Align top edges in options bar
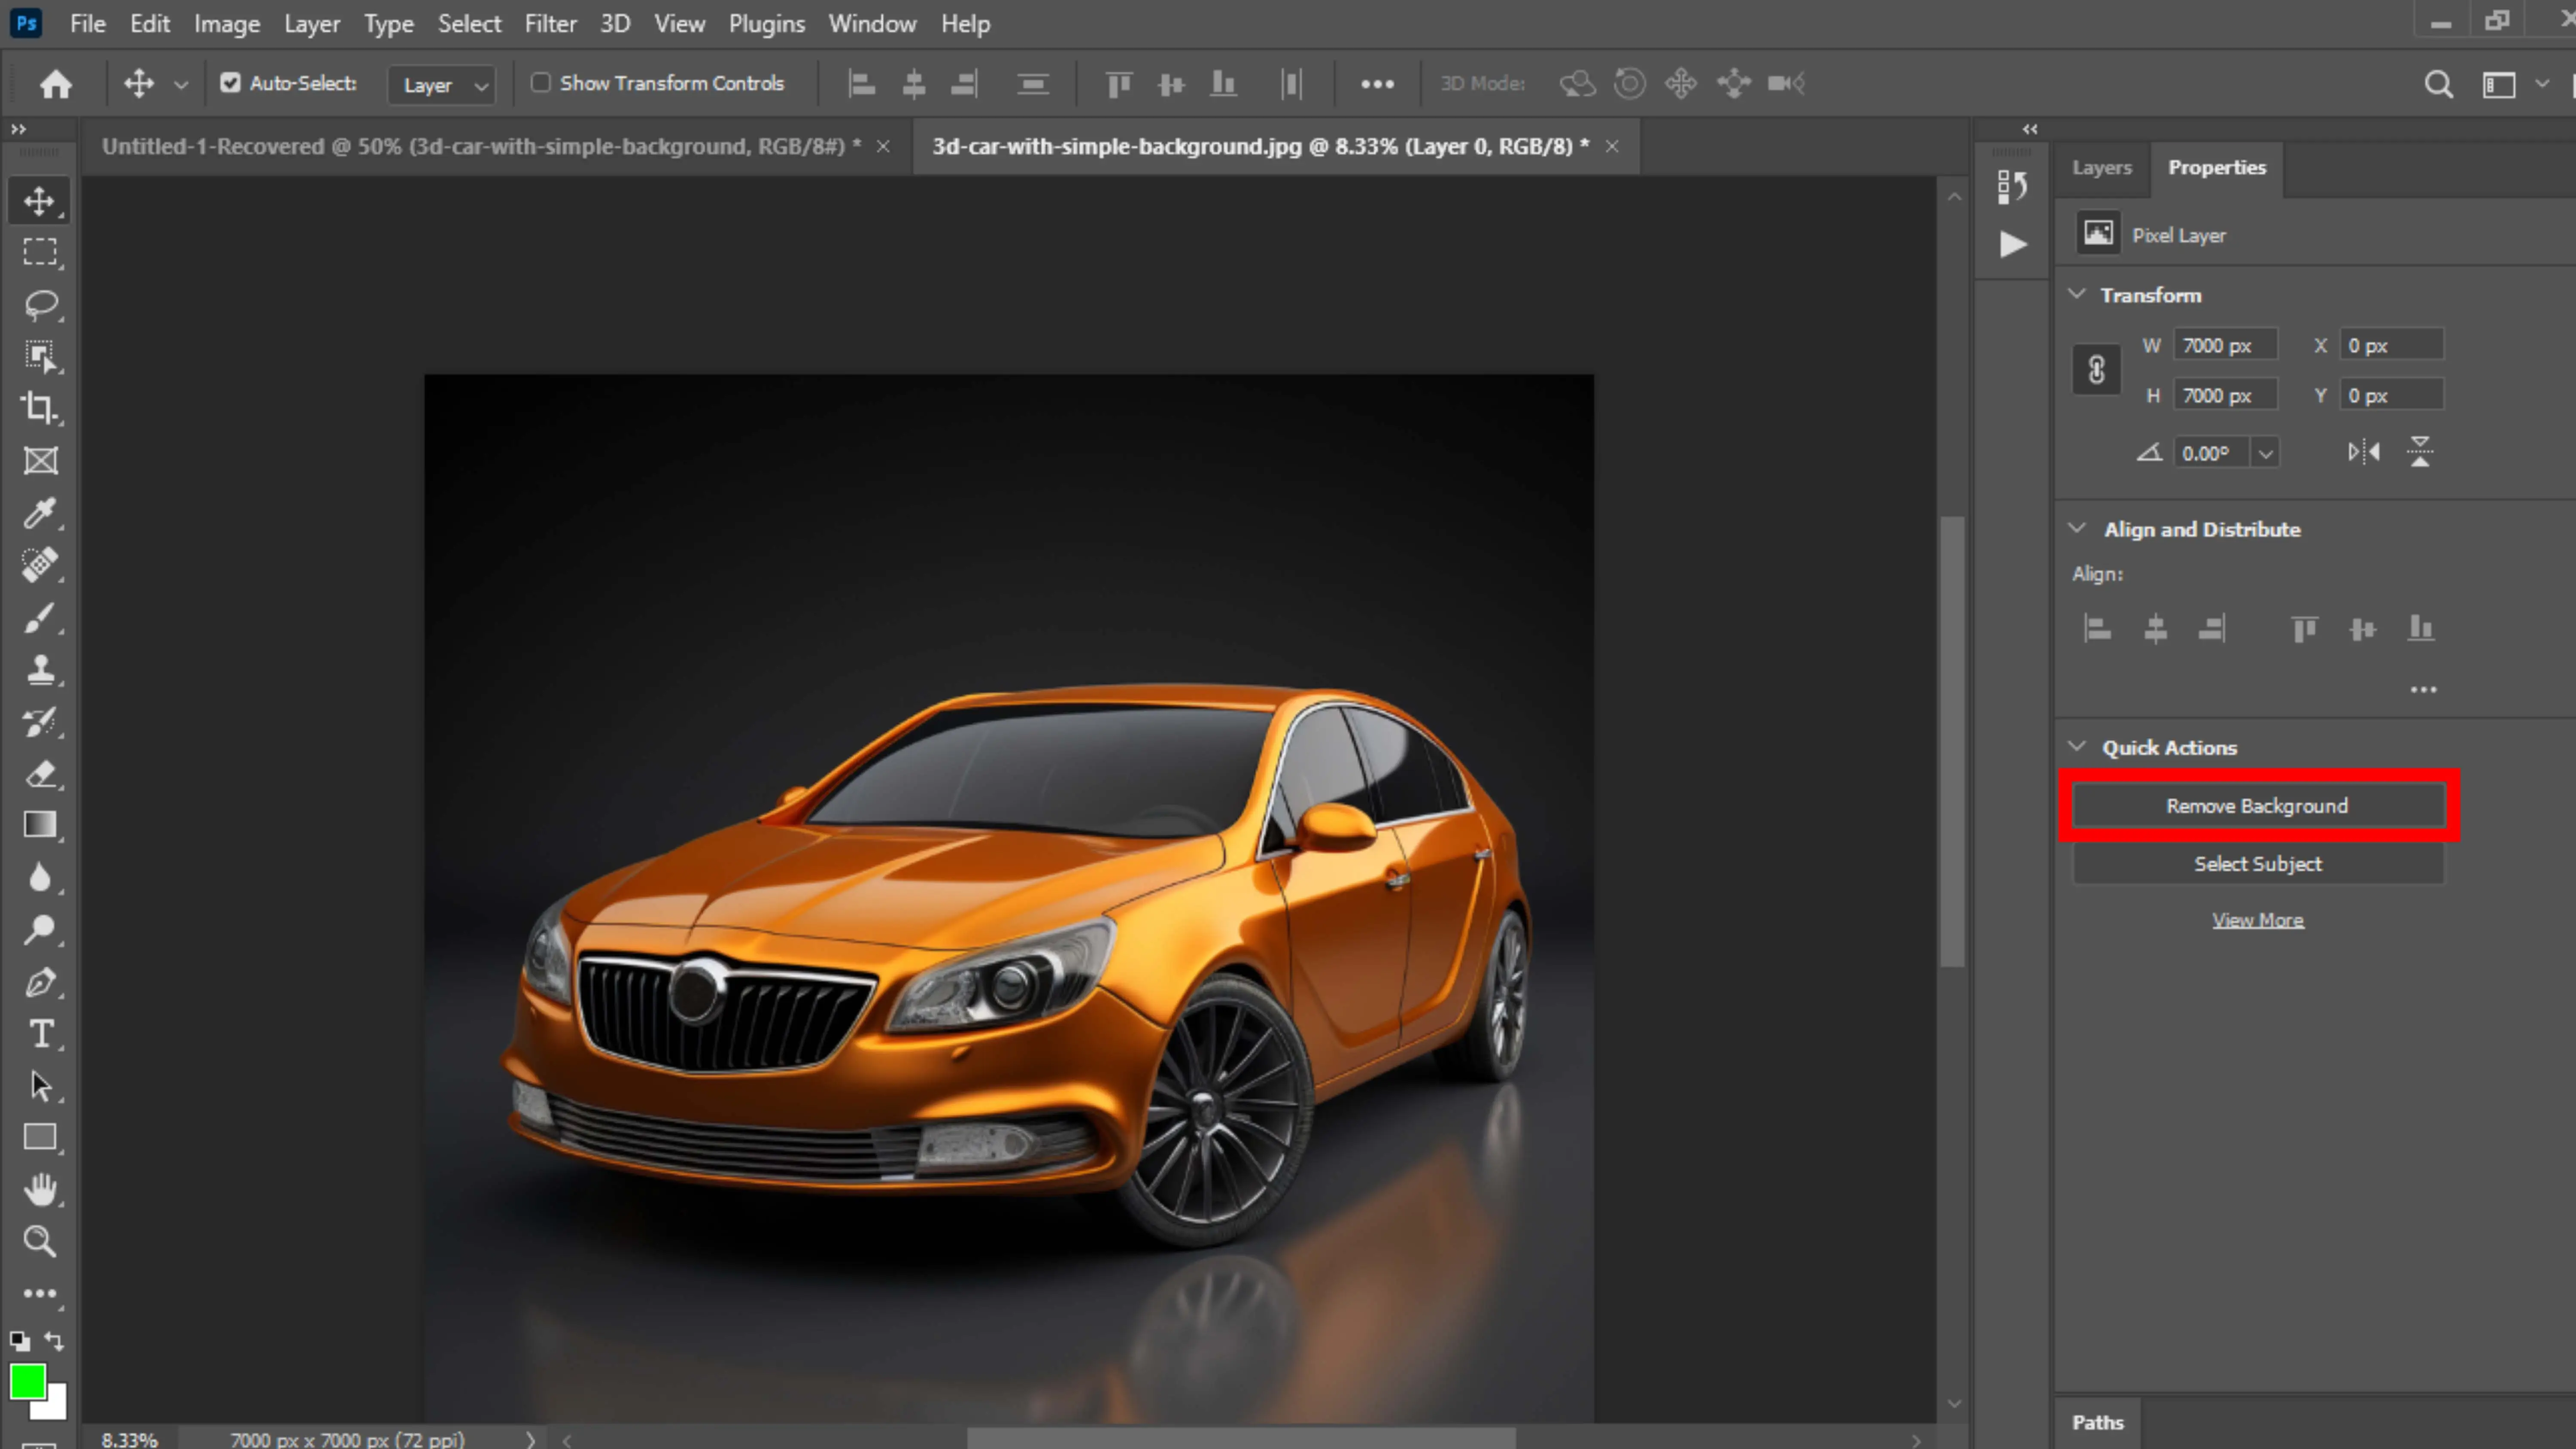 point(1118,84)
